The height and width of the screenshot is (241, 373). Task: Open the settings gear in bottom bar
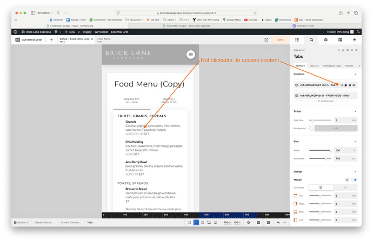coord(248,223)
